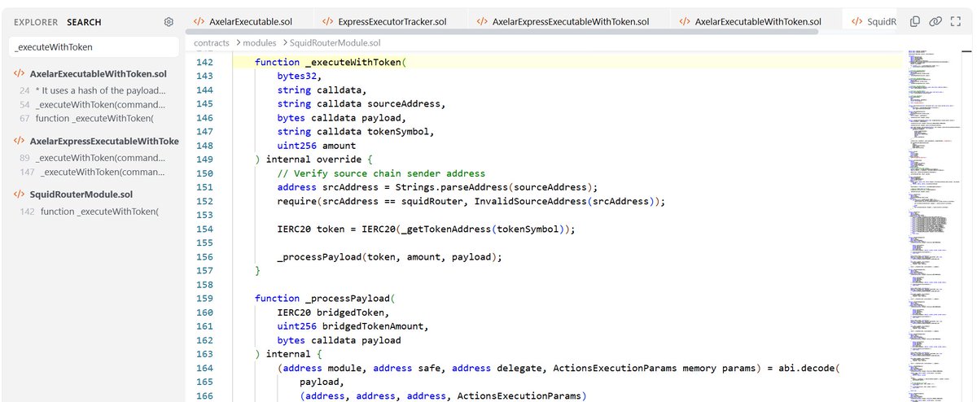Enter fullscreen with the expand icon

(956, 22)
